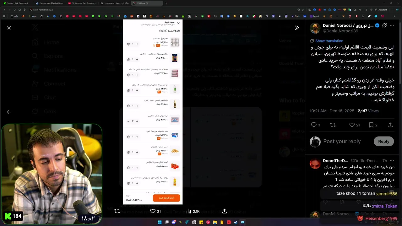402x226 pixels.
Task: Close the image viewer with the X
Action: coord(9,28)
